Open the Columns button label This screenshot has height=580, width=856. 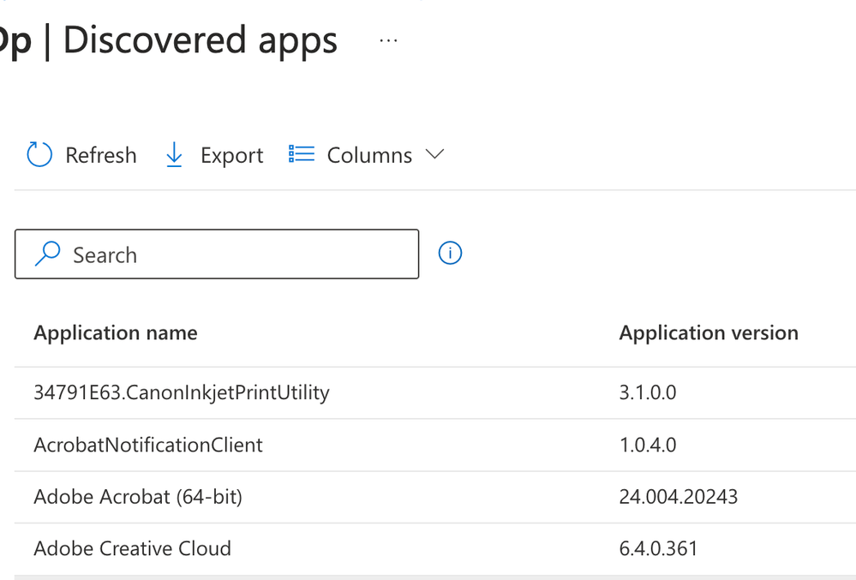(369, 155)
